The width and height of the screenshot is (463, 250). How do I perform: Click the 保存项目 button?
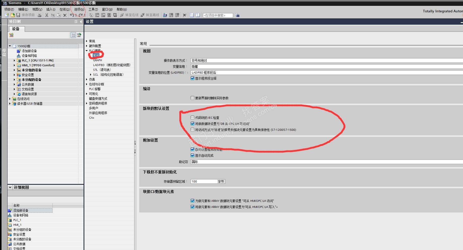[25, 15]
